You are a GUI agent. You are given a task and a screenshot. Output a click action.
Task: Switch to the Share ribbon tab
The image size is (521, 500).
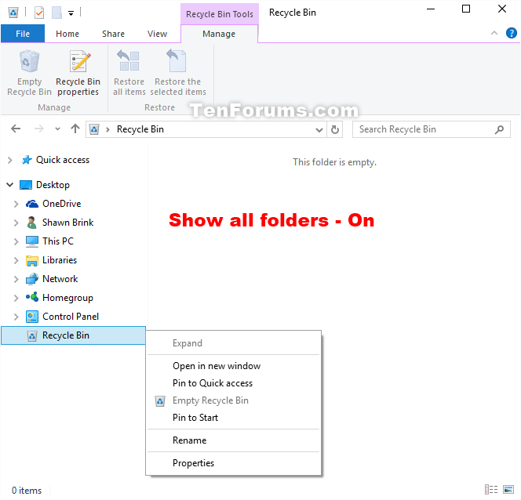pyautogui.click(x=113, y=34)
